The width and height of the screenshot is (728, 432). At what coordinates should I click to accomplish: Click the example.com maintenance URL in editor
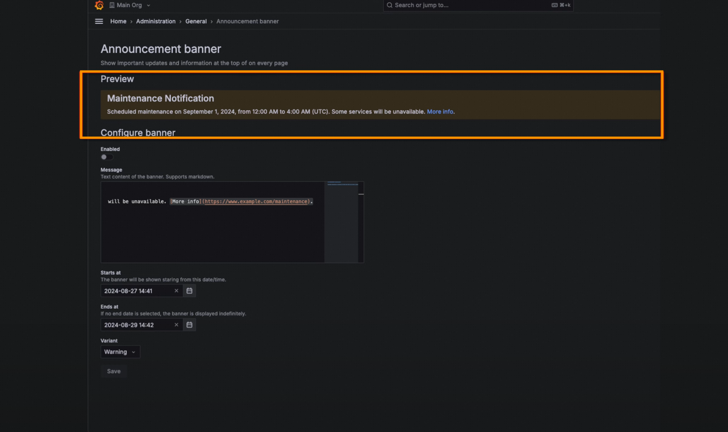pyautogui.click(x=256, y=201)
